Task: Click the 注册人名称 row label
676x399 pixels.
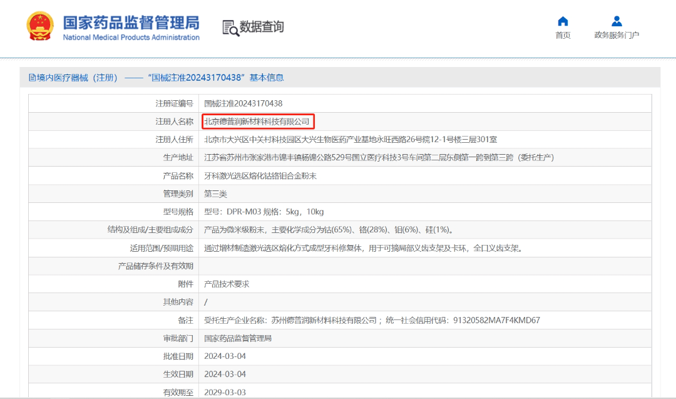Action: 174,122
